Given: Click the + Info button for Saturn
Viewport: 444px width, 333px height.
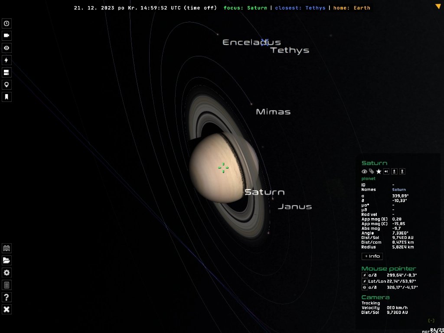Looking at the screenshot, I should (x=372, y=256).
